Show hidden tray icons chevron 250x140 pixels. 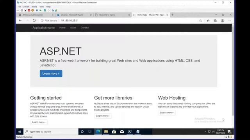click(x=205, y=131)
